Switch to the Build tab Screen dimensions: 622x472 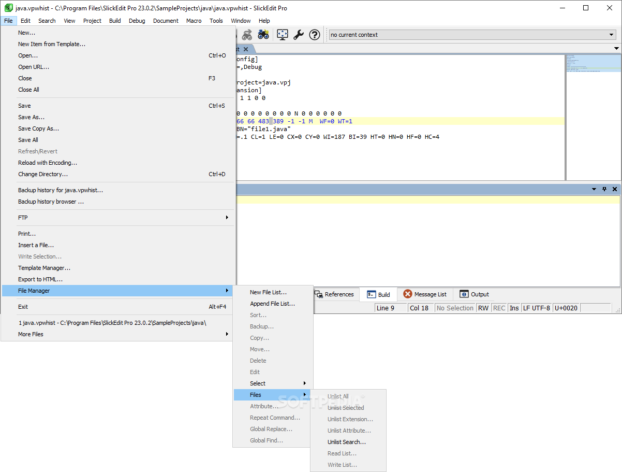click(378, 294)
